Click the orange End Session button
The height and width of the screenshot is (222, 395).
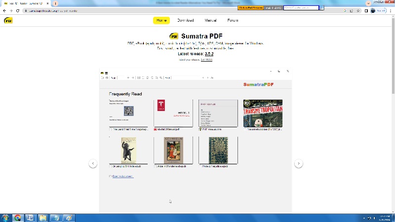250,8
